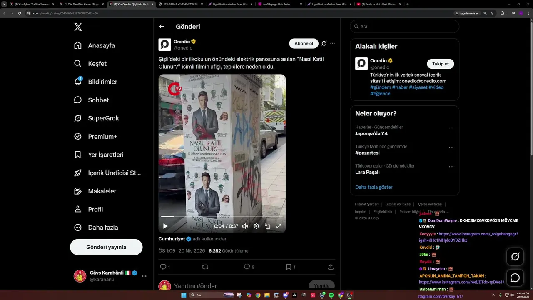Open Anasayfa home in the sidebar
Image resolution: width=533 pixels, height=300 pixels.
tap(95, 45)
